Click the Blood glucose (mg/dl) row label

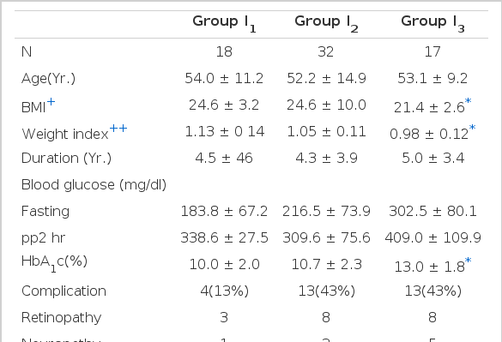(x=94, y=185)
